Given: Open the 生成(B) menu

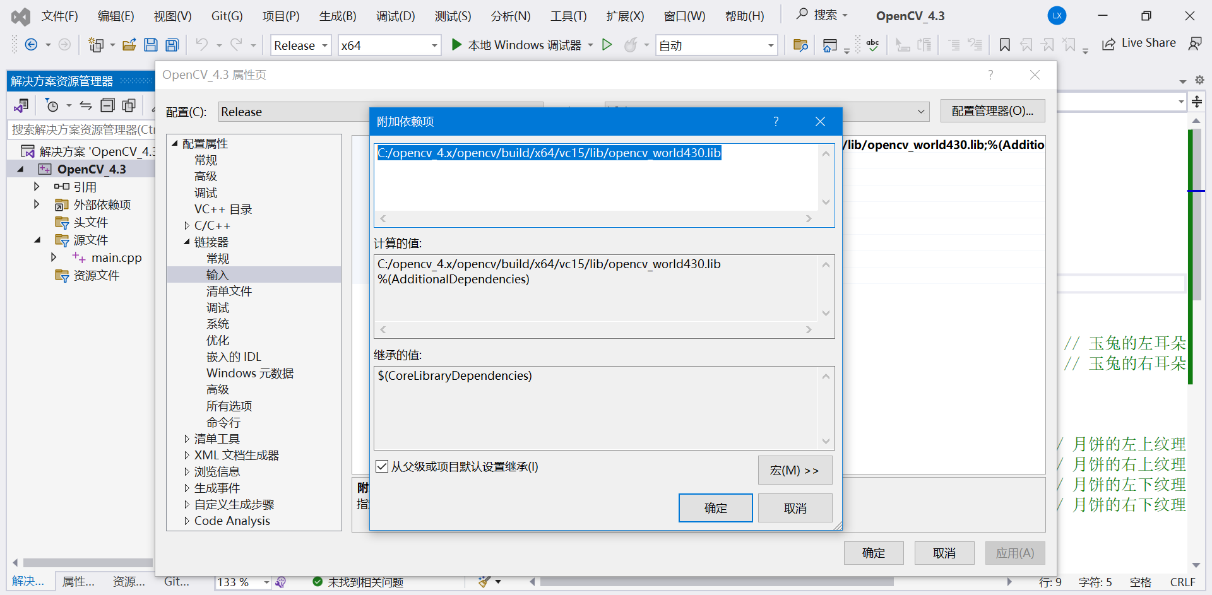Looking at the screenshot, I should coord(338,16).
